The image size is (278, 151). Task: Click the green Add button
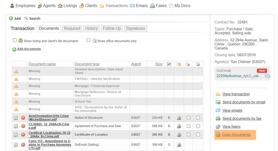[x=15, y=18]
